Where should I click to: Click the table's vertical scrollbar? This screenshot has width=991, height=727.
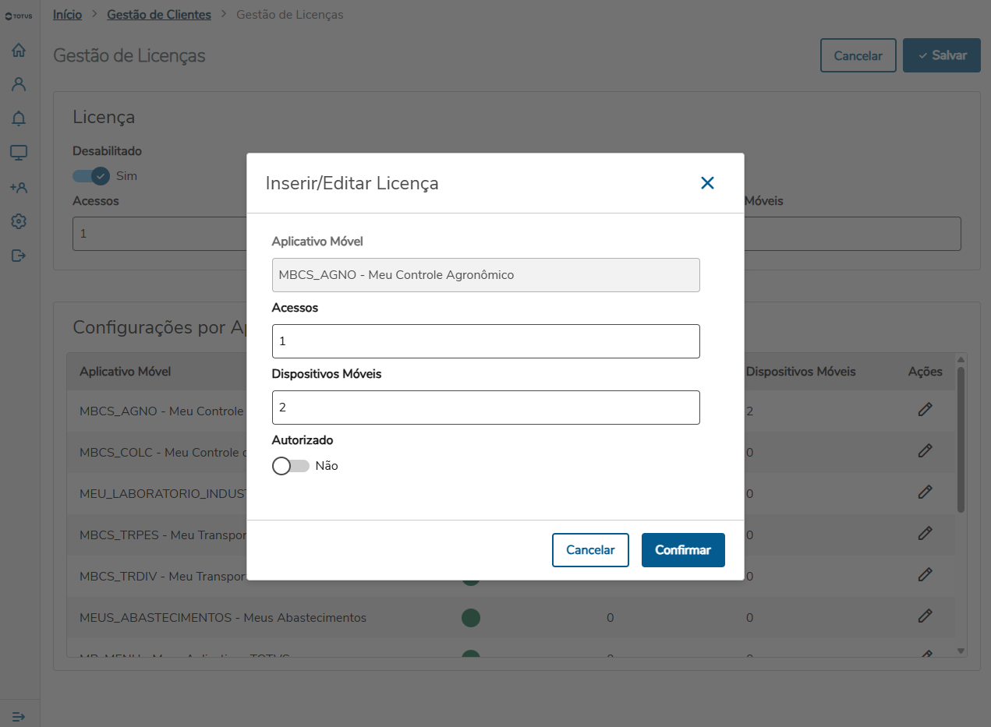[961, 436]
